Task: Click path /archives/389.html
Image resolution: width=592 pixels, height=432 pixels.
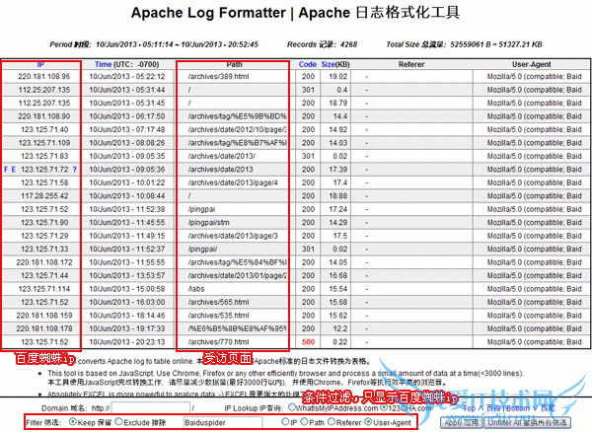Action: (x=218, y=77)
